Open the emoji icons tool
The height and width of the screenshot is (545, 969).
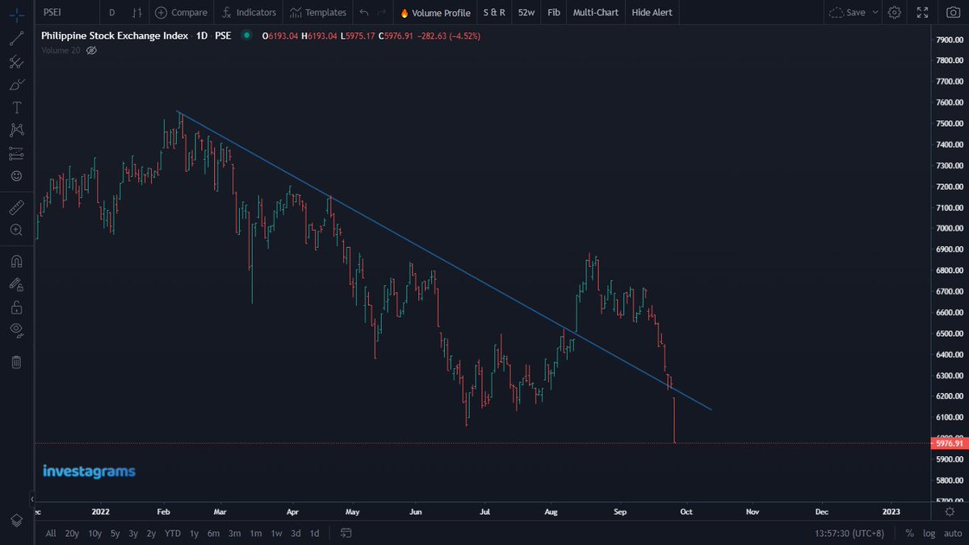click(x=16, y=175)
